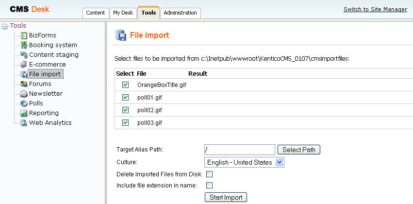The image size is (413, 204).
Task: Click the Polls pie-chart icon
Action: [24, 103]
